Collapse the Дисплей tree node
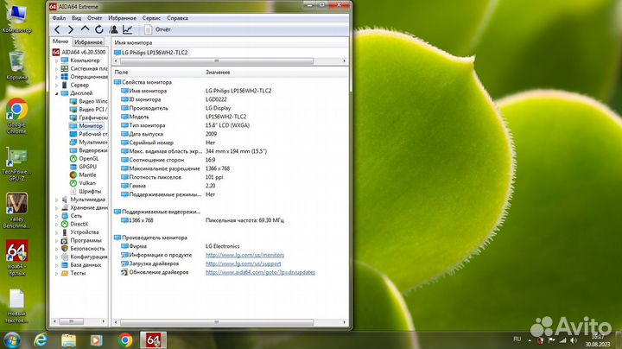The image size is (622, 349). click(x=56, y=93)
